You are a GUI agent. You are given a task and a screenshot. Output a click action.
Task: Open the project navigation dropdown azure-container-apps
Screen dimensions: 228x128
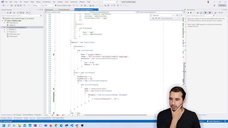(67, 12)
